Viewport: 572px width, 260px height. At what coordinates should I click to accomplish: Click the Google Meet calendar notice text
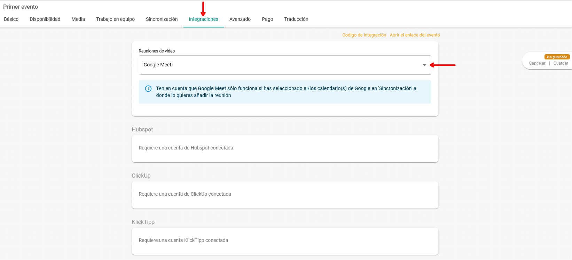(286, 92)
